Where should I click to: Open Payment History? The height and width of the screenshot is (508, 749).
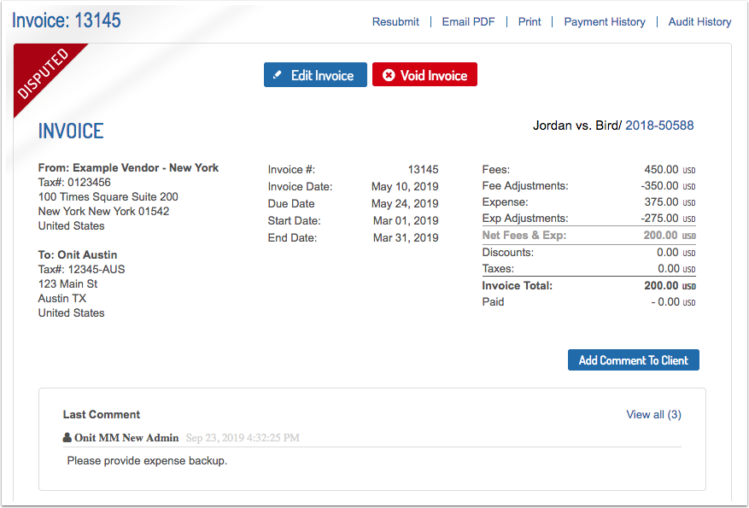click(x=605, y=22)
